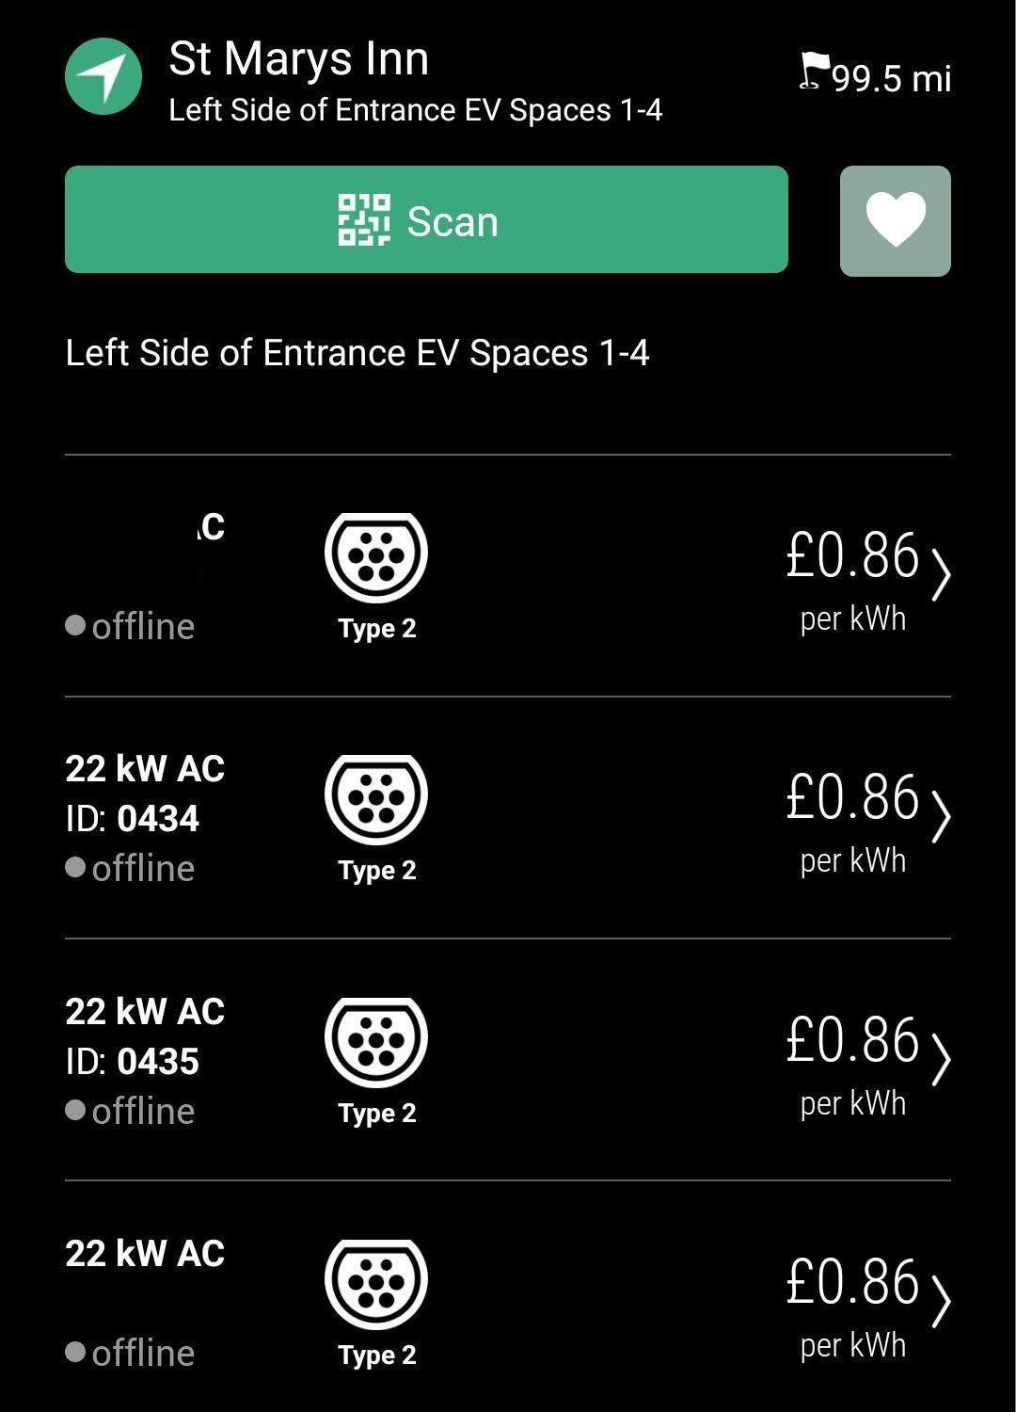
Task: Tap offline status dot for ID 0434
Action: [x=75, y=867]
